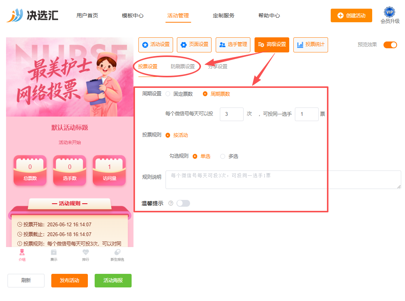The image size is (405, 301).
Task: Enable the 温馨提示 switch
Action: pos(183,203)
